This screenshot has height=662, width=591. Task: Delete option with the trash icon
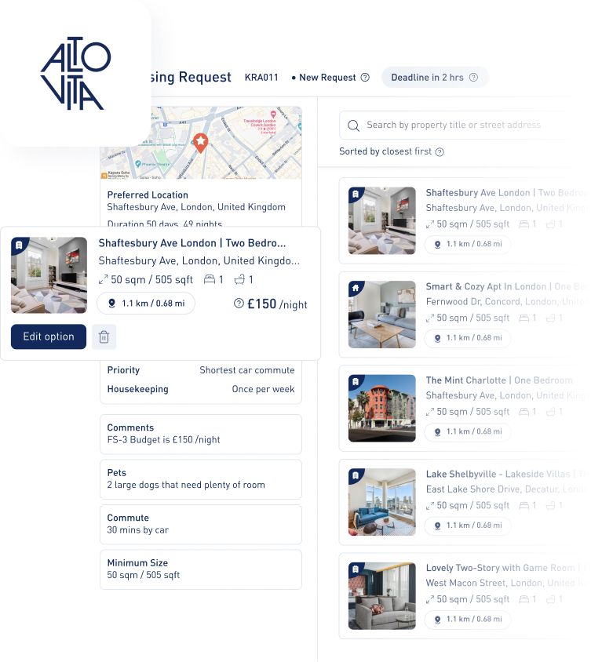click(104, 337)
